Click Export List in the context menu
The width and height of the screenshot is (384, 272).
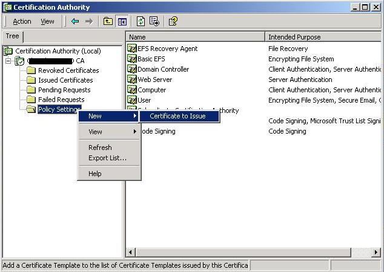(107, 158)
